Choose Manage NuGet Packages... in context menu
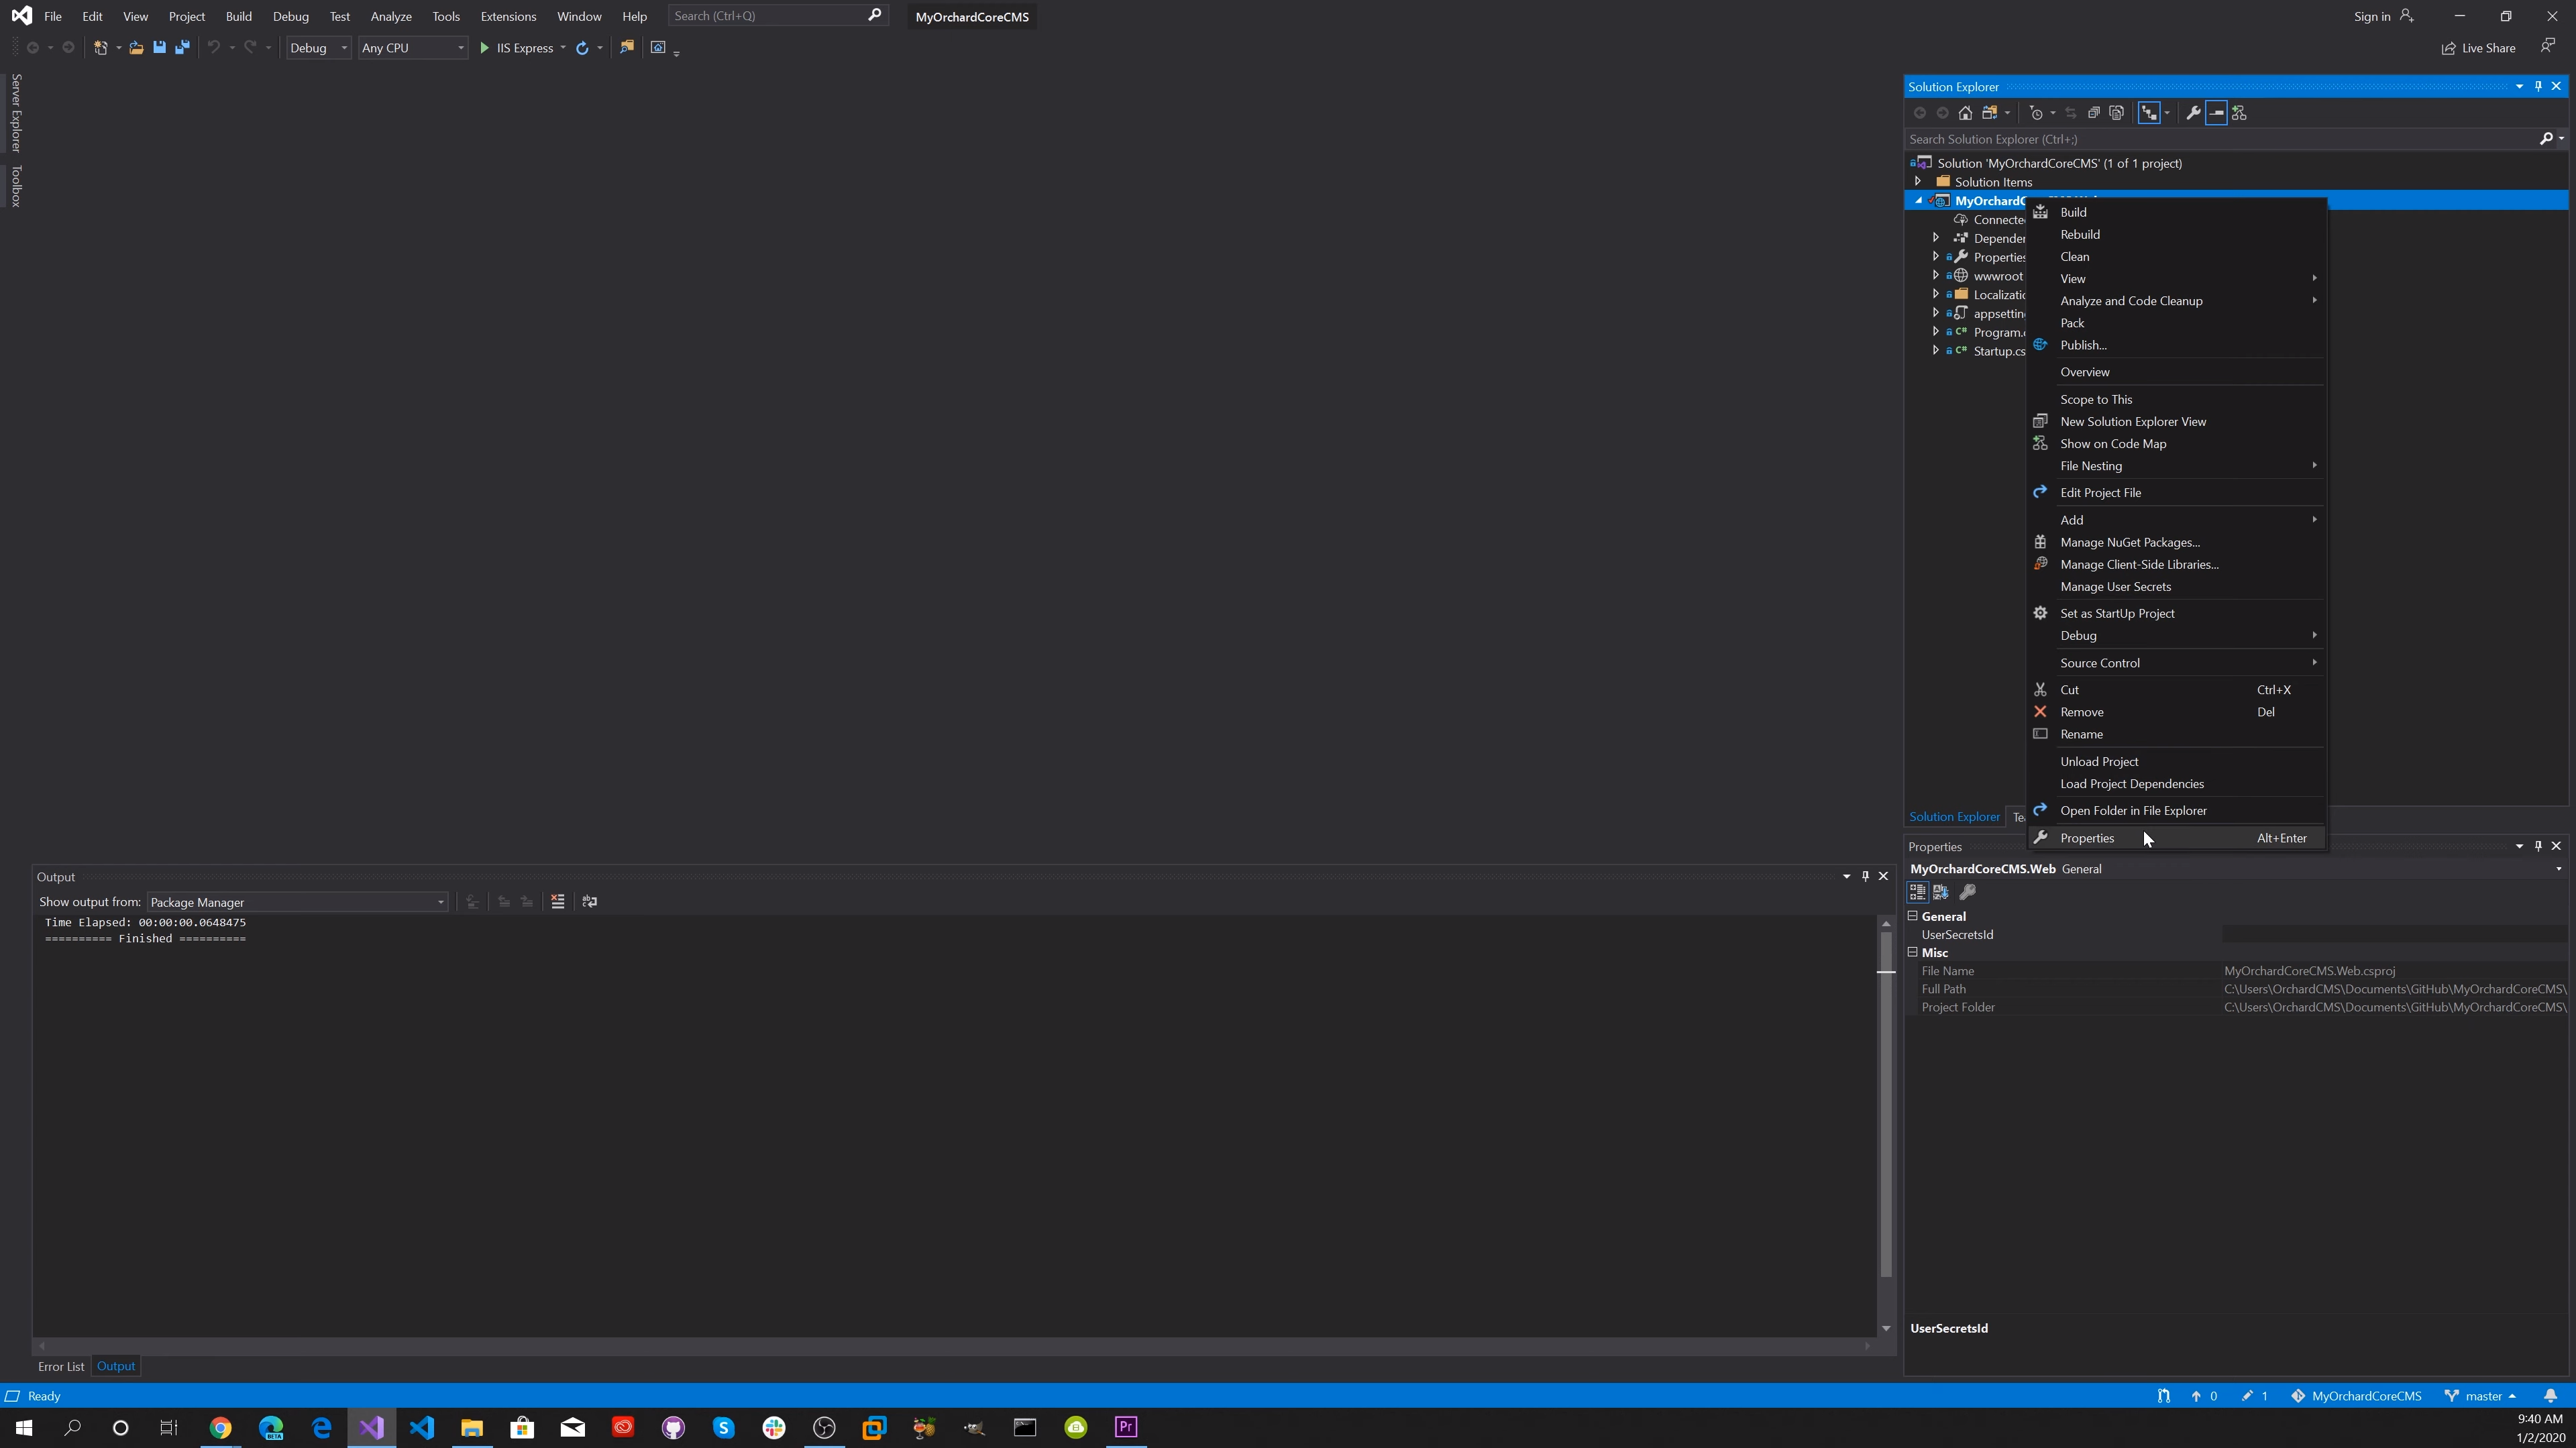The image size is (2576, 1448). click(x=2176, y=542)
